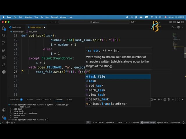
Task: Click the command center search box
Action: point(94,22)
